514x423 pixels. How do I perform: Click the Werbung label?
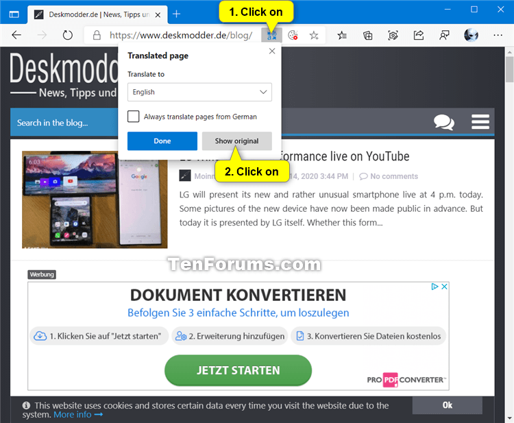pos(42,274)
